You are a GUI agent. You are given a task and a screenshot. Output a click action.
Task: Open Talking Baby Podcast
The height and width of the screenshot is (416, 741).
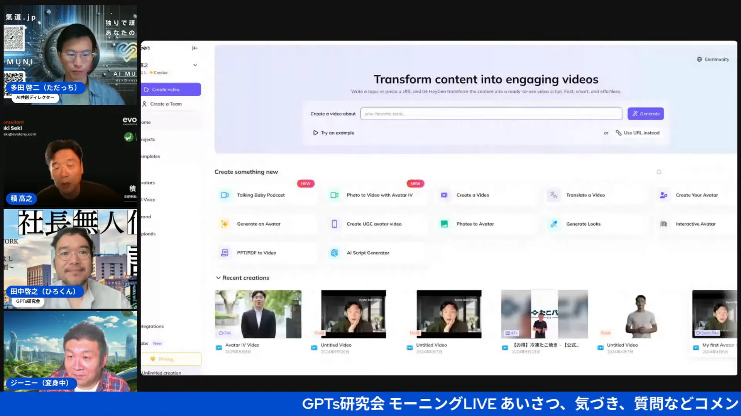[266, 195]
